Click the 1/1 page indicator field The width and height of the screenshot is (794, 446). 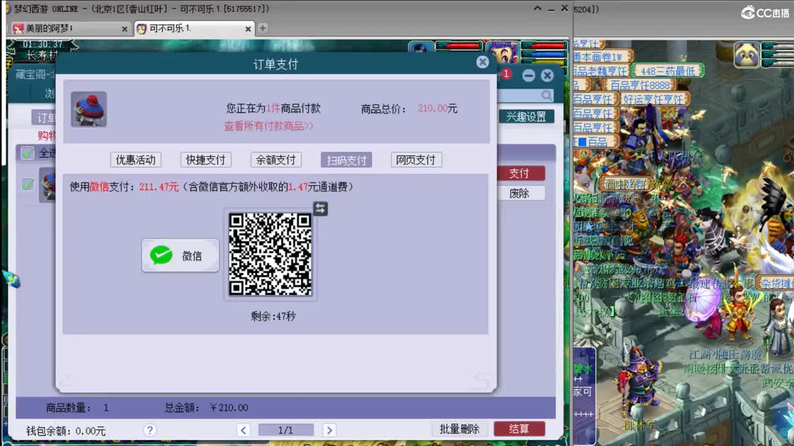(286, 430)
